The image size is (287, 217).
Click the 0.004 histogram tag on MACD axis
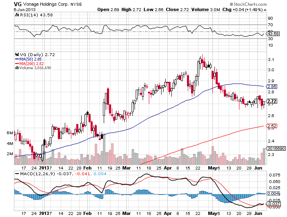pyautogui.click(x=273, y=193)
